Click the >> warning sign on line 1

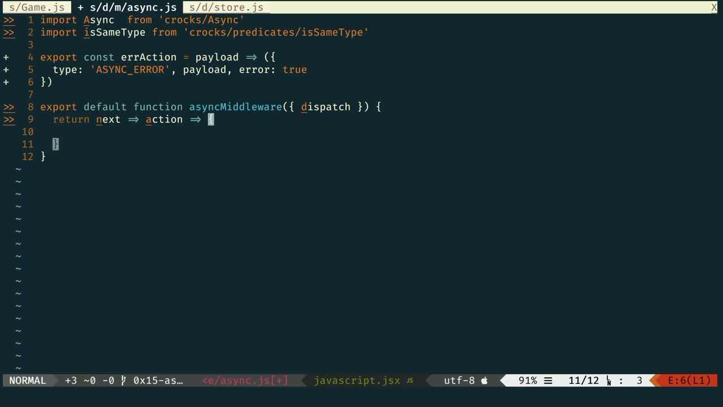8,20
